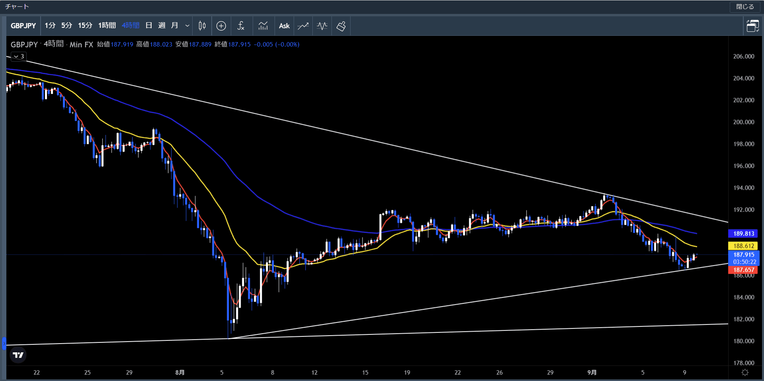Image resolution: width=764 pixels, height=381 pixels.
Task: Switch to the 1分 timeframe
Action: coord(50,26)
